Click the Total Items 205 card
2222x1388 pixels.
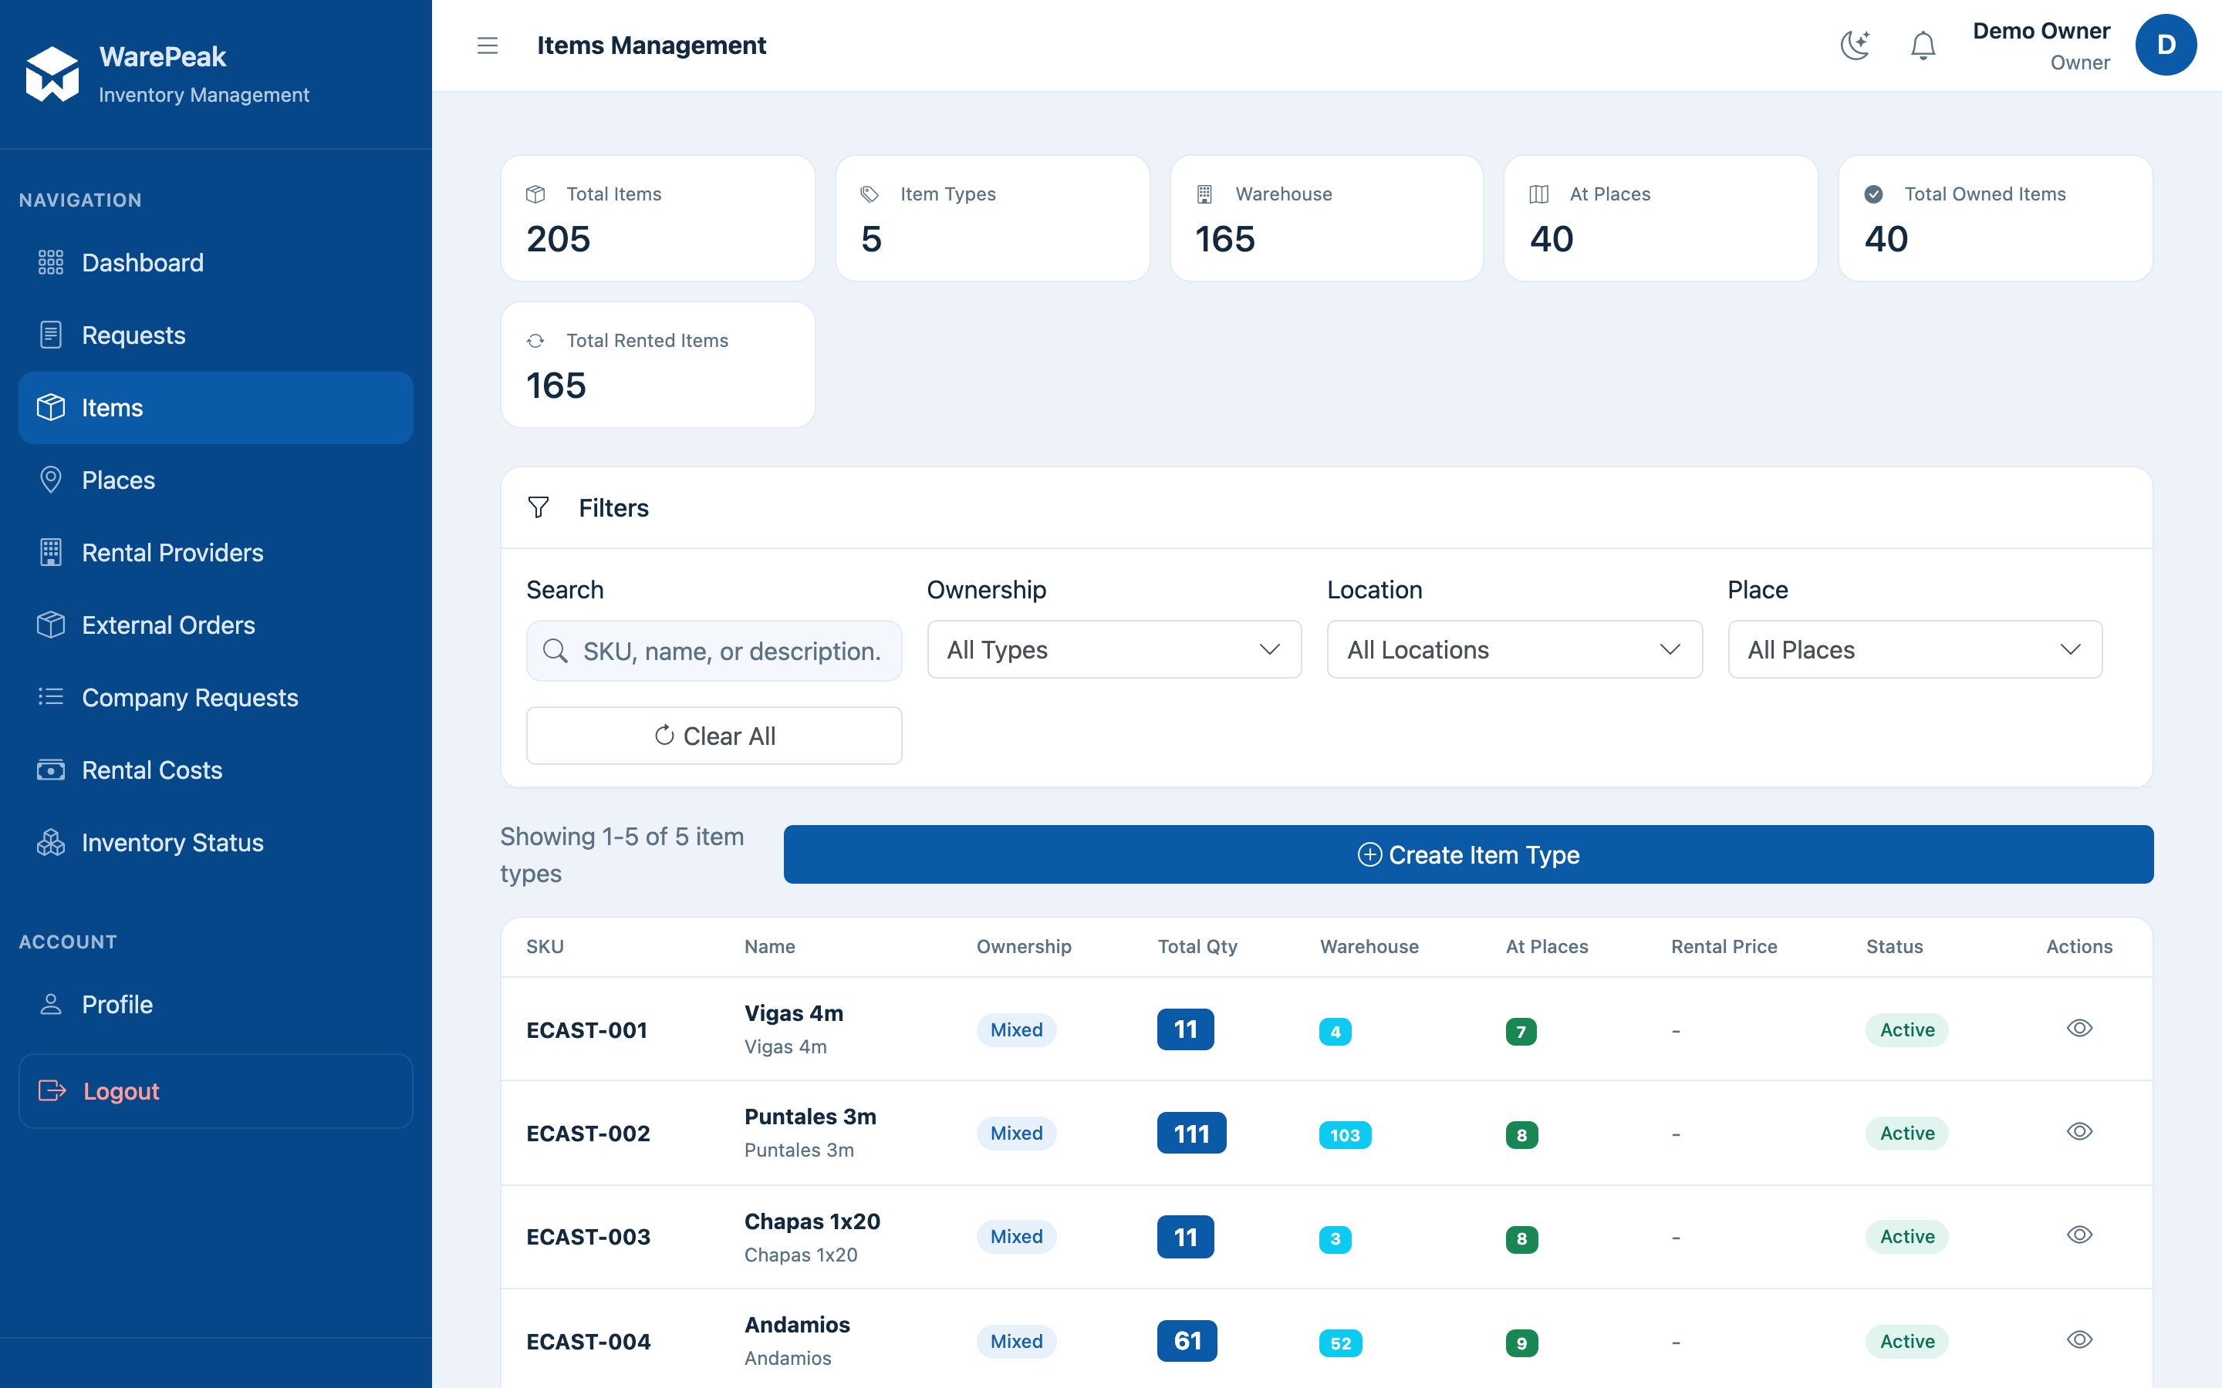(657, 218)
